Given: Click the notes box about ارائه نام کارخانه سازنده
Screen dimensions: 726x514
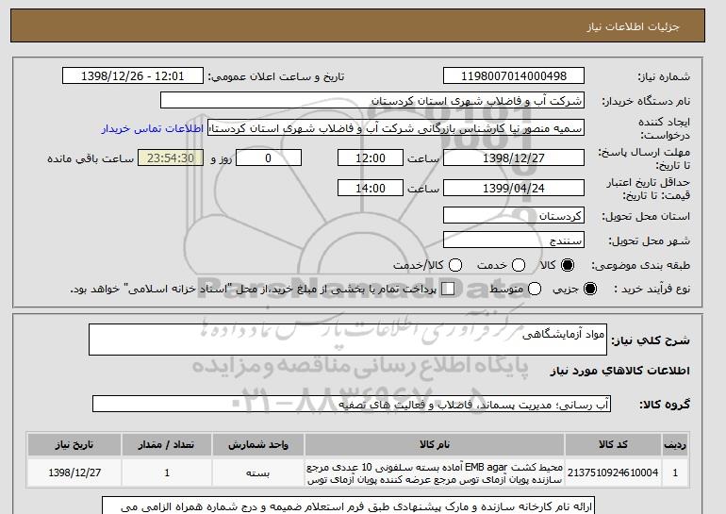Looking at the screenshot, I should click(x=348, y=506).
